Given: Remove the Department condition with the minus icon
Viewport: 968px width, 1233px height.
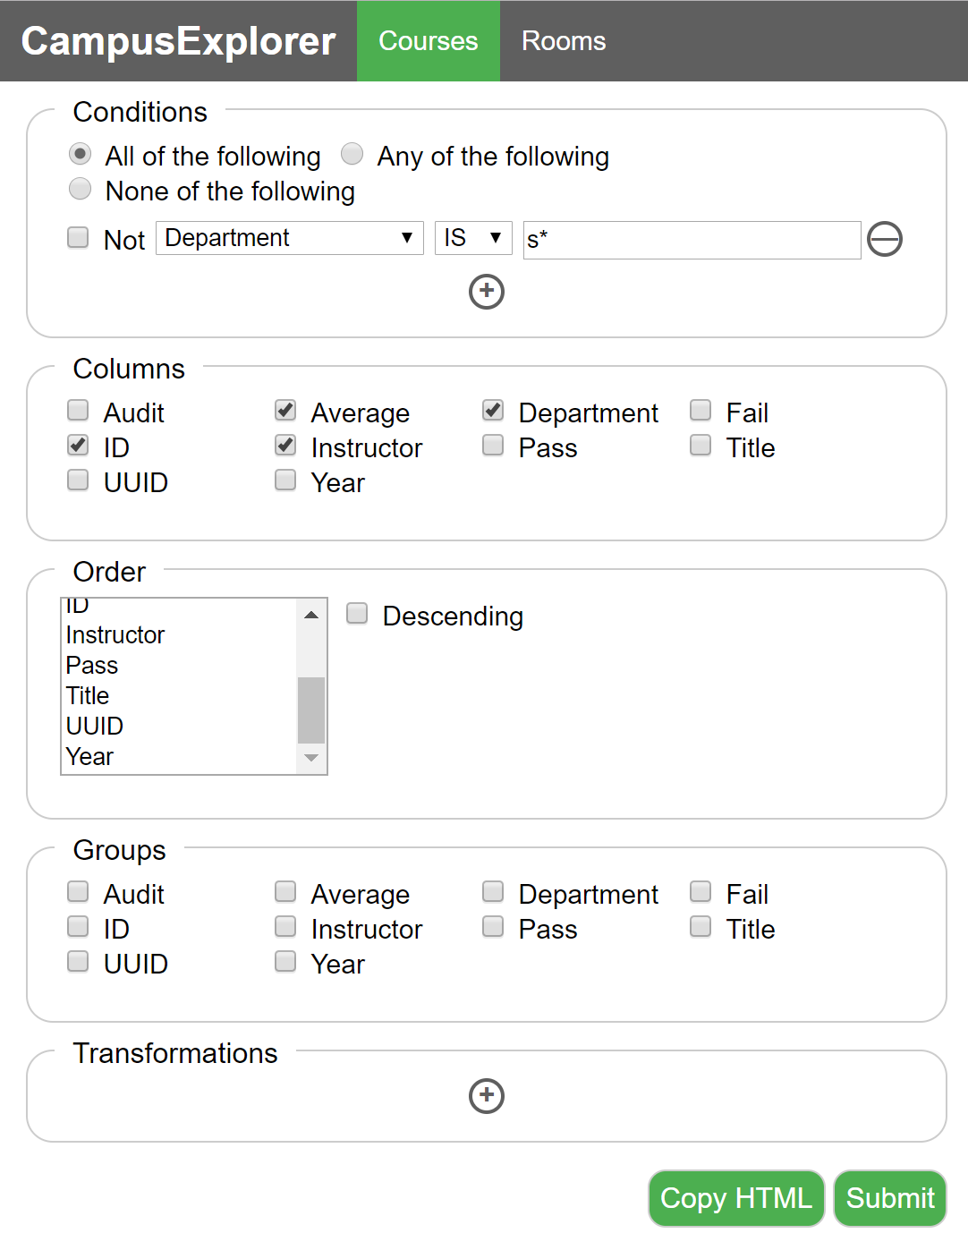Looking at the screenshot, I should click(885, 239).
